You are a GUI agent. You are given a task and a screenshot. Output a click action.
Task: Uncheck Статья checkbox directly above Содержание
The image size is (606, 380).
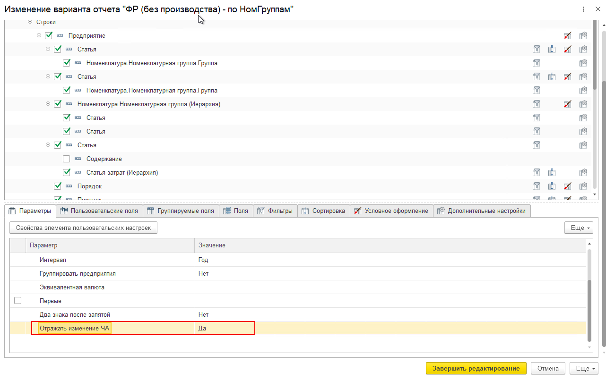pos(58,145)
